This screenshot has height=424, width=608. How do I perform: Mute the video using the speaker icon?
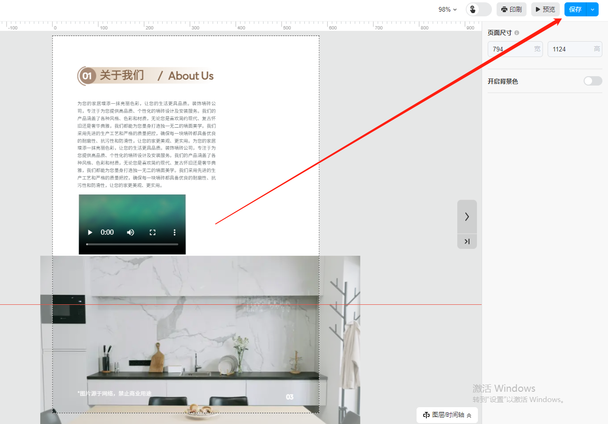point(131,232)
